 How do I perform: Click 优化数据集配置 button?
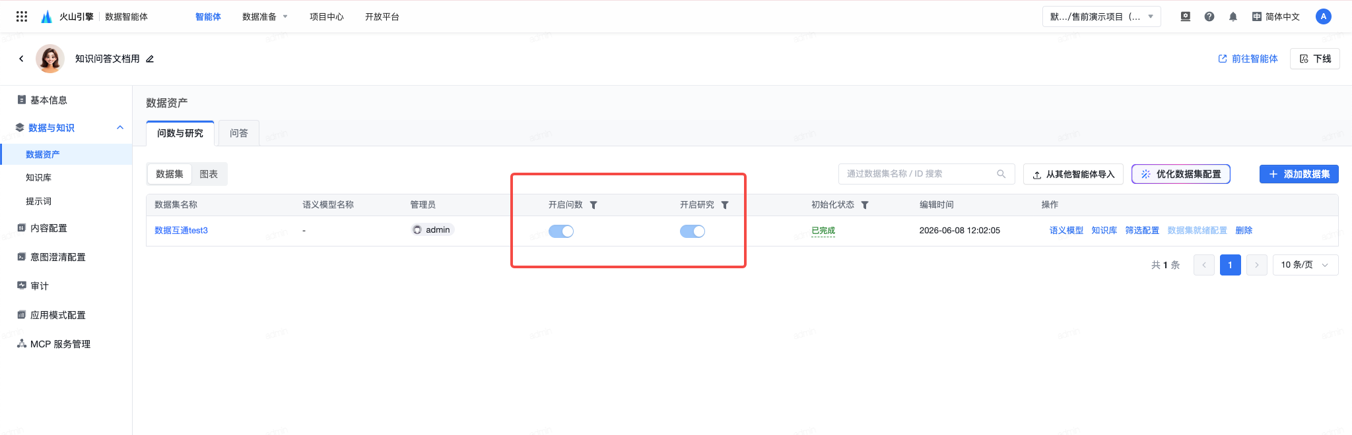pos(1181,174)
